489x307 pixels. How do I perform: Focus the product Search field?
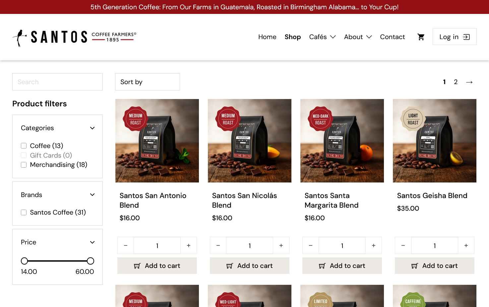click(x=57, y=82)
